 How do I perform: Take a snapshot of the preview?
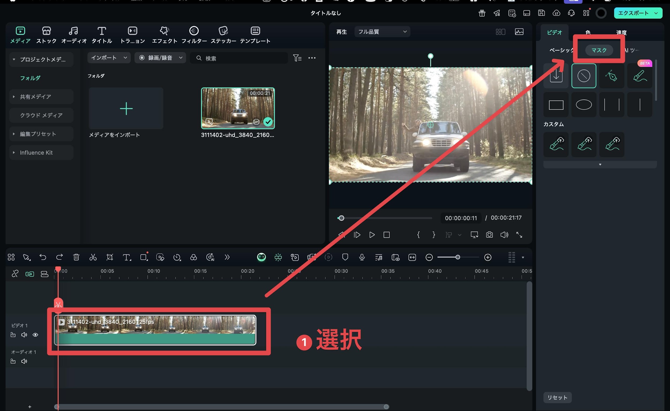(x=489, y=235)
